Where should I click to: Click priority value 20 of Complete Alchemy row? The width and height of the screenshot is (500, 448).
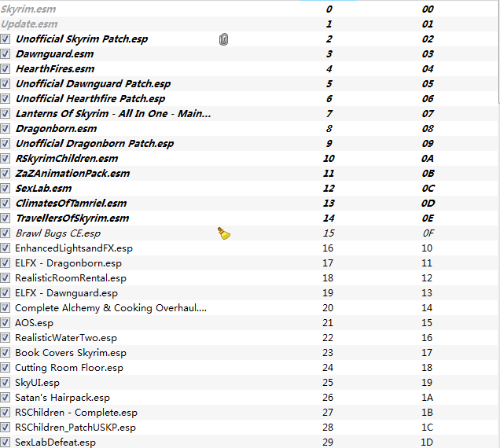click(328, 308)
